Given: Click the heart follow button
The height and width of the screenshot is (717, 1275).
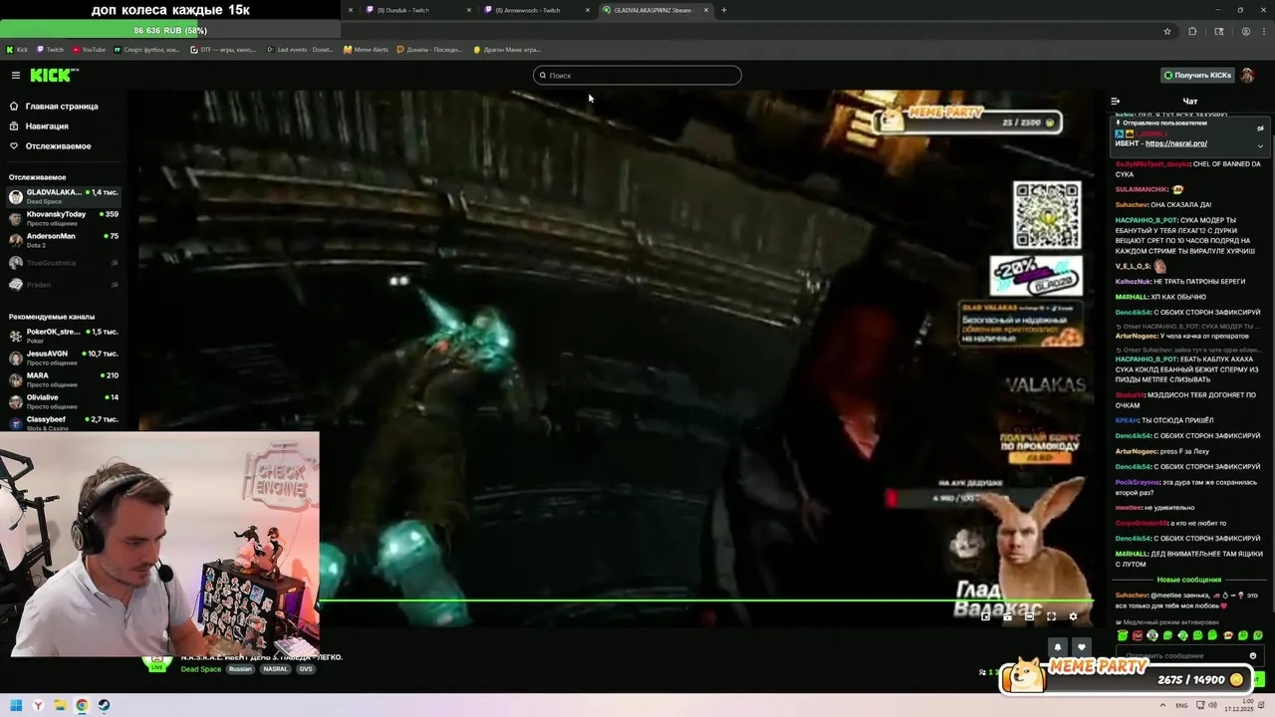Looking at the screenshot, I should (1082, 647).
